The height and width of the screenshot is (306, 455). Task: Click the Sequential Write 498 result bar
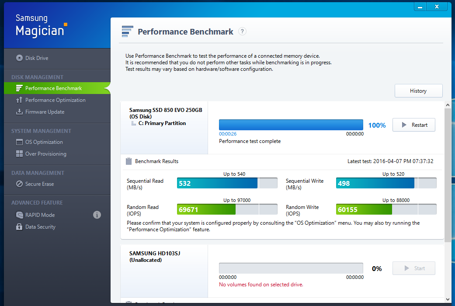pos(386,183)
